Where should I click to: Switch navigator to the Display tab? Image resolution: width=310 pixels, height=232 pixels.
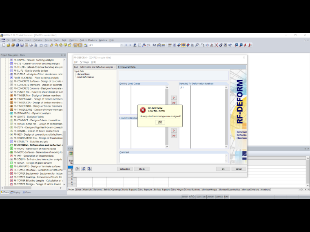click(15, 193)
